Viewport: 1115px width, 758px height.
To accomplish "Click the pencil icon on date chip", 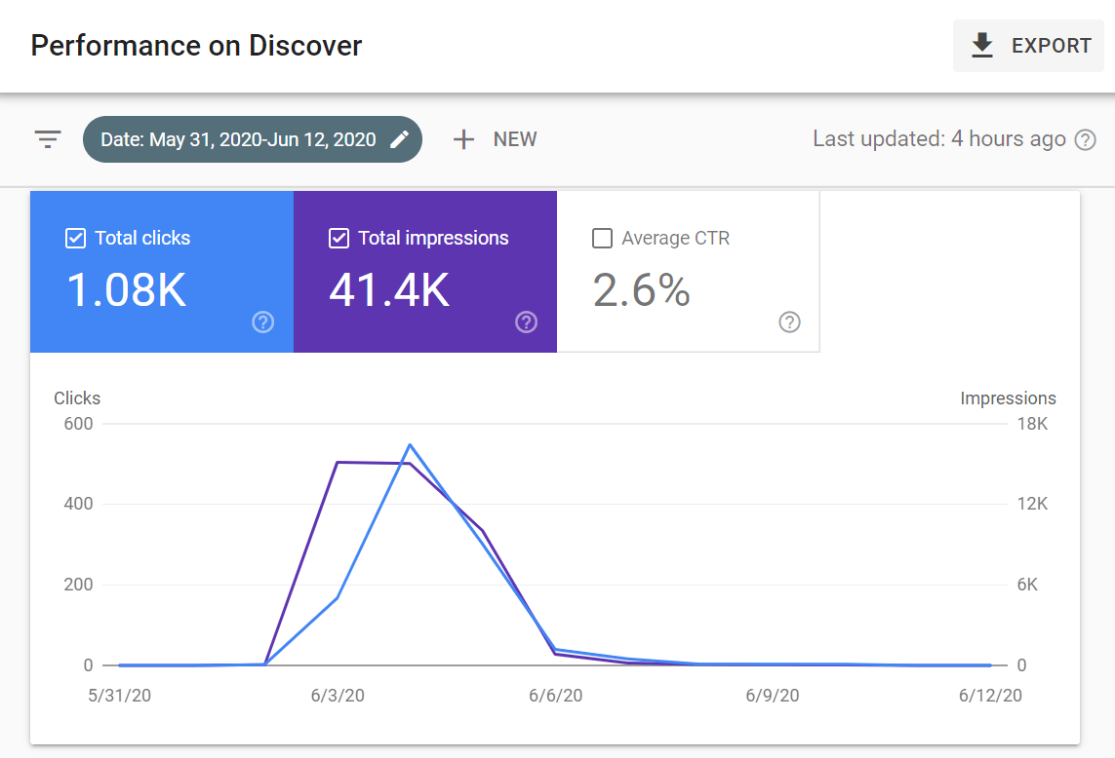I will tap(400, 139).
